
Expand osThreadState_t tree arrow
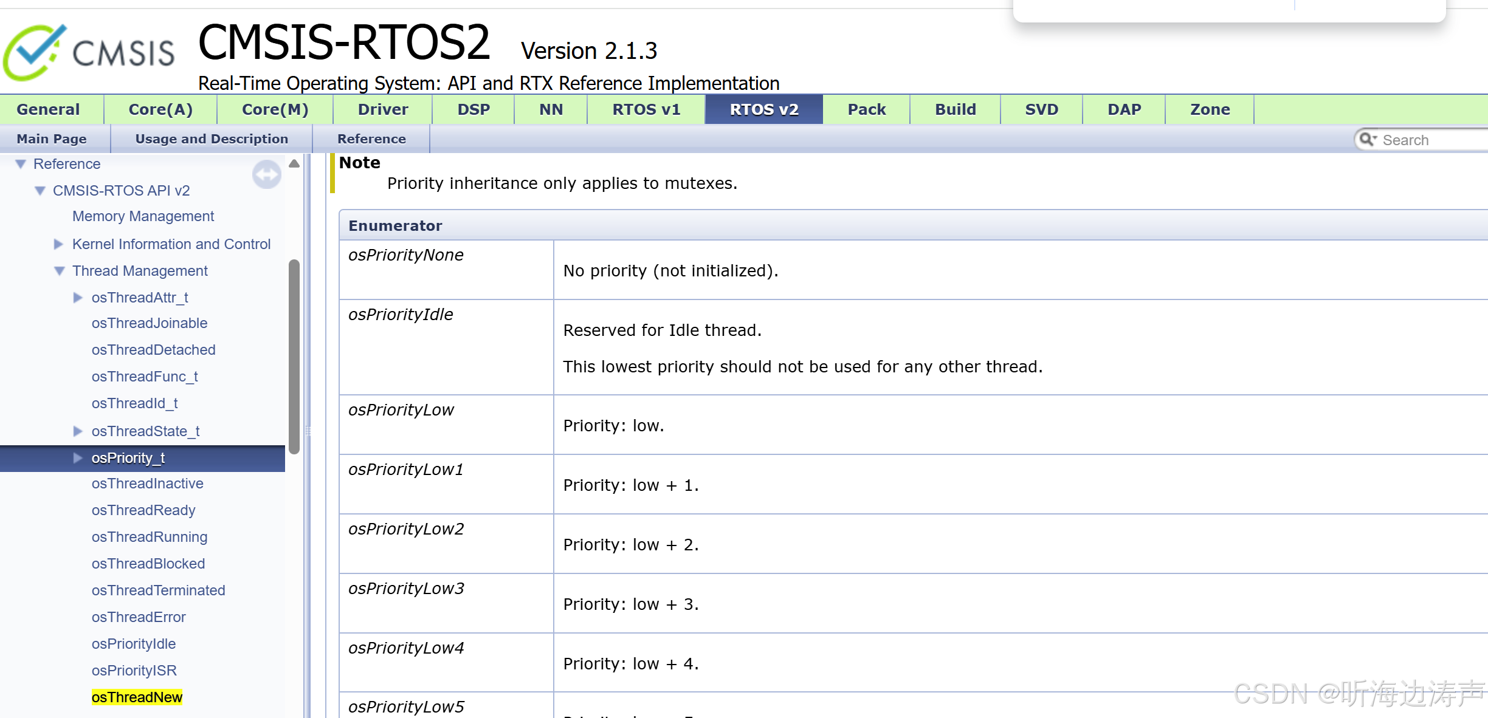[78, 431]
